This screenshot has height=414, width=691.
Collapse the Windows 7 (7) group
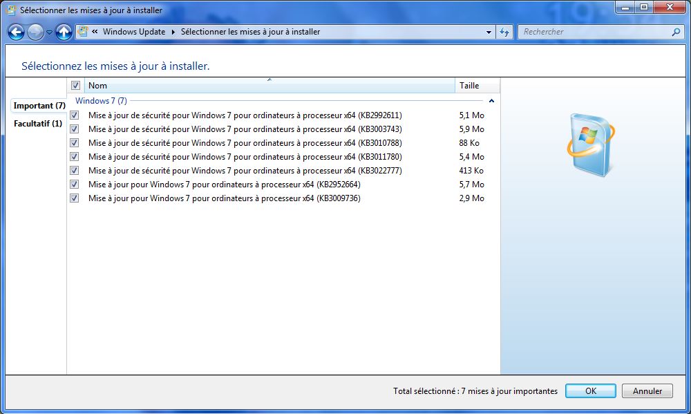[491, 101]
